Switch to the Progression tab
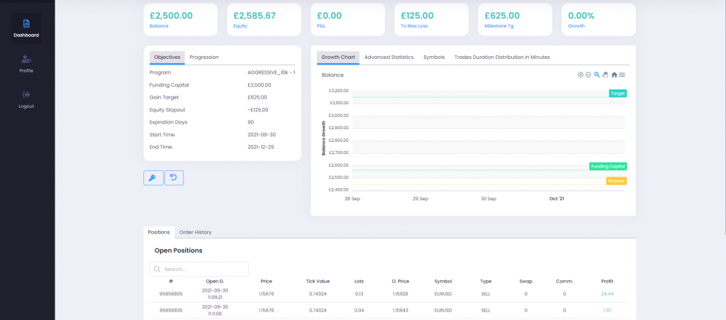This screenshot has height=320, width=726. [204, 57]
